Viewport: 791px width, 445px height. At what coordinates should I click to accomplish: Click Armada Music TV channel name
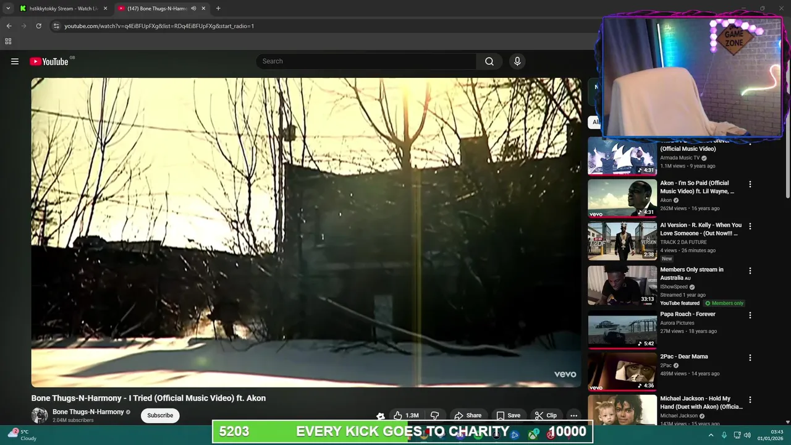[x=680, y=158]
